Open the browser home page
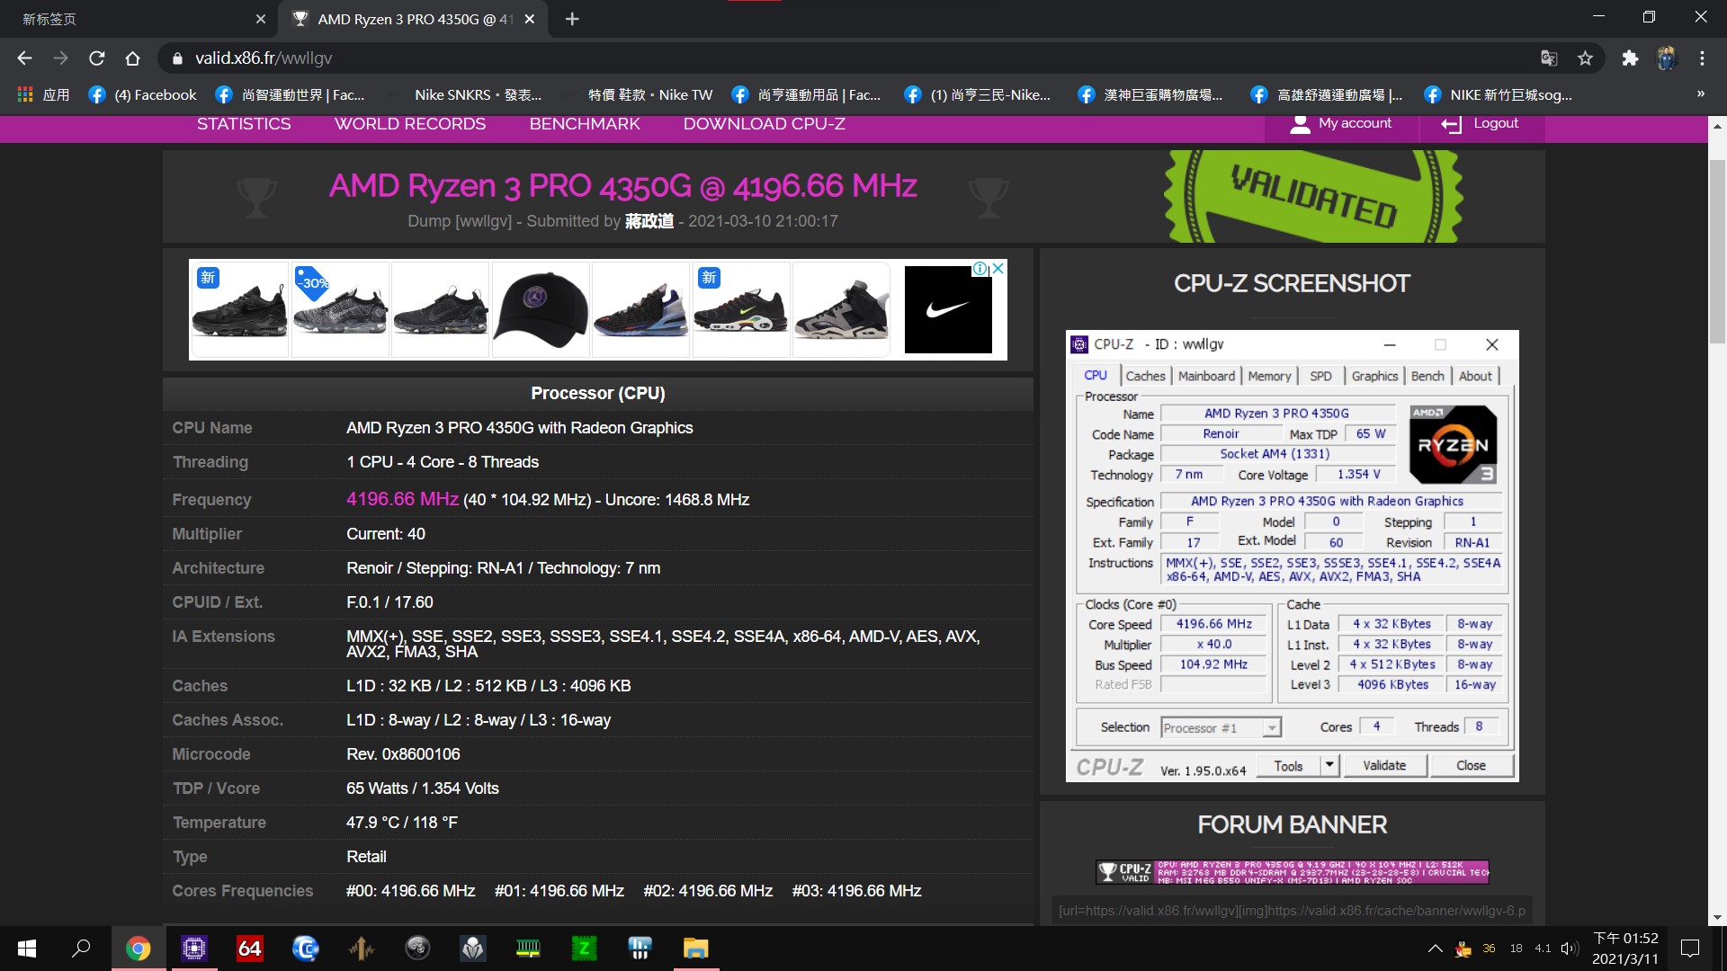Image resolution: width=1727 pixels, height=971 pixels. (132, 58)
